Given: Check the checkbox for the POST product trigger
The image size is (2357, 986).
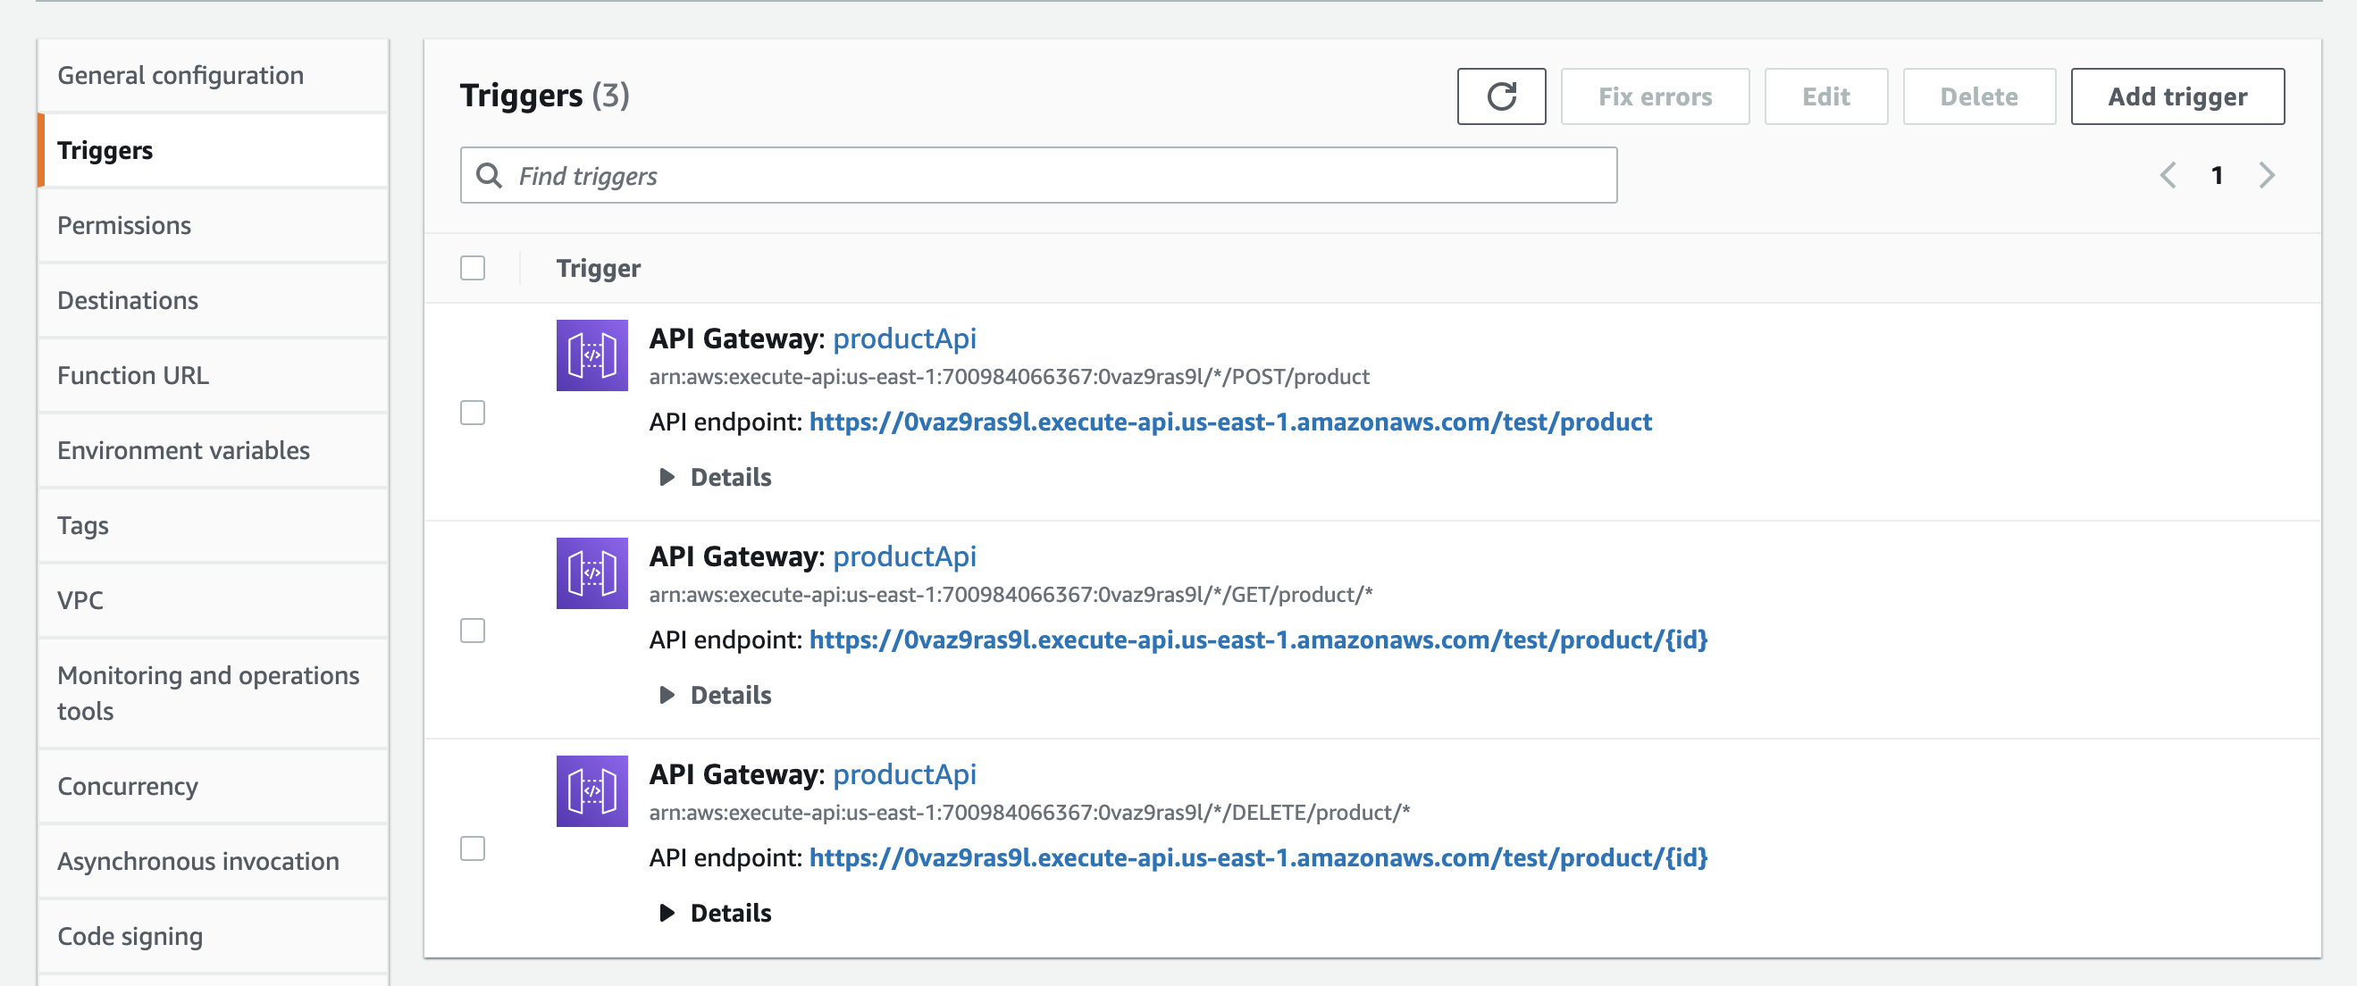Looking at the screenshot, I should (473, 413).
